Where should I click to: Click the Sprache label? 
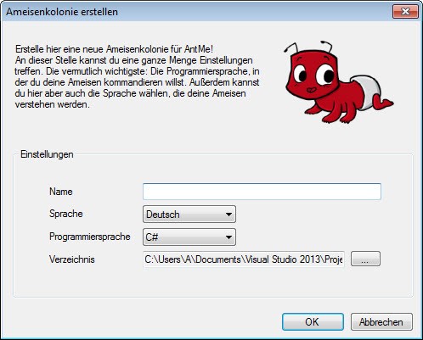(x=66, y=214)
